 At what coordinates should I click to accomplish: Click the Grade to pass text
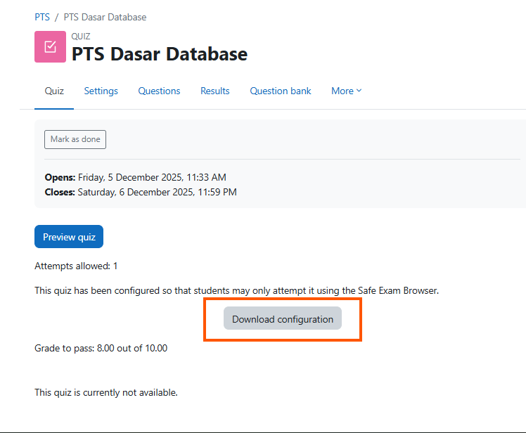pyautogui.click(x=101, y=348)
